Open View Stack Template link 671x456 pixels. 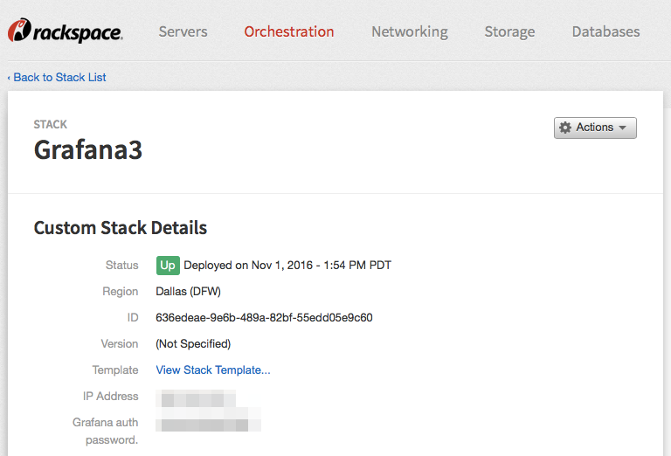click(213, 370)
